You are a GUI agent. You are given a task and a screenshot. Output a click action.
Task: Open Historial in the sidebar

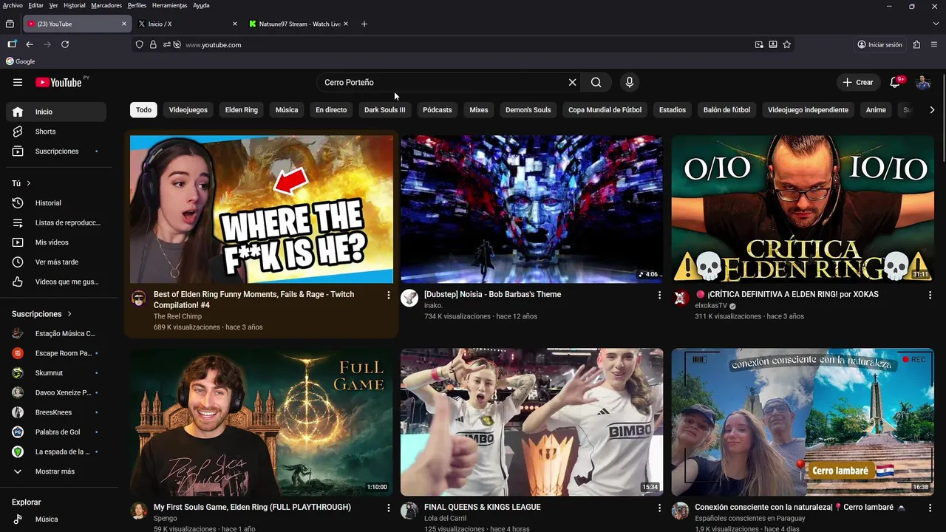coord(56,203)
